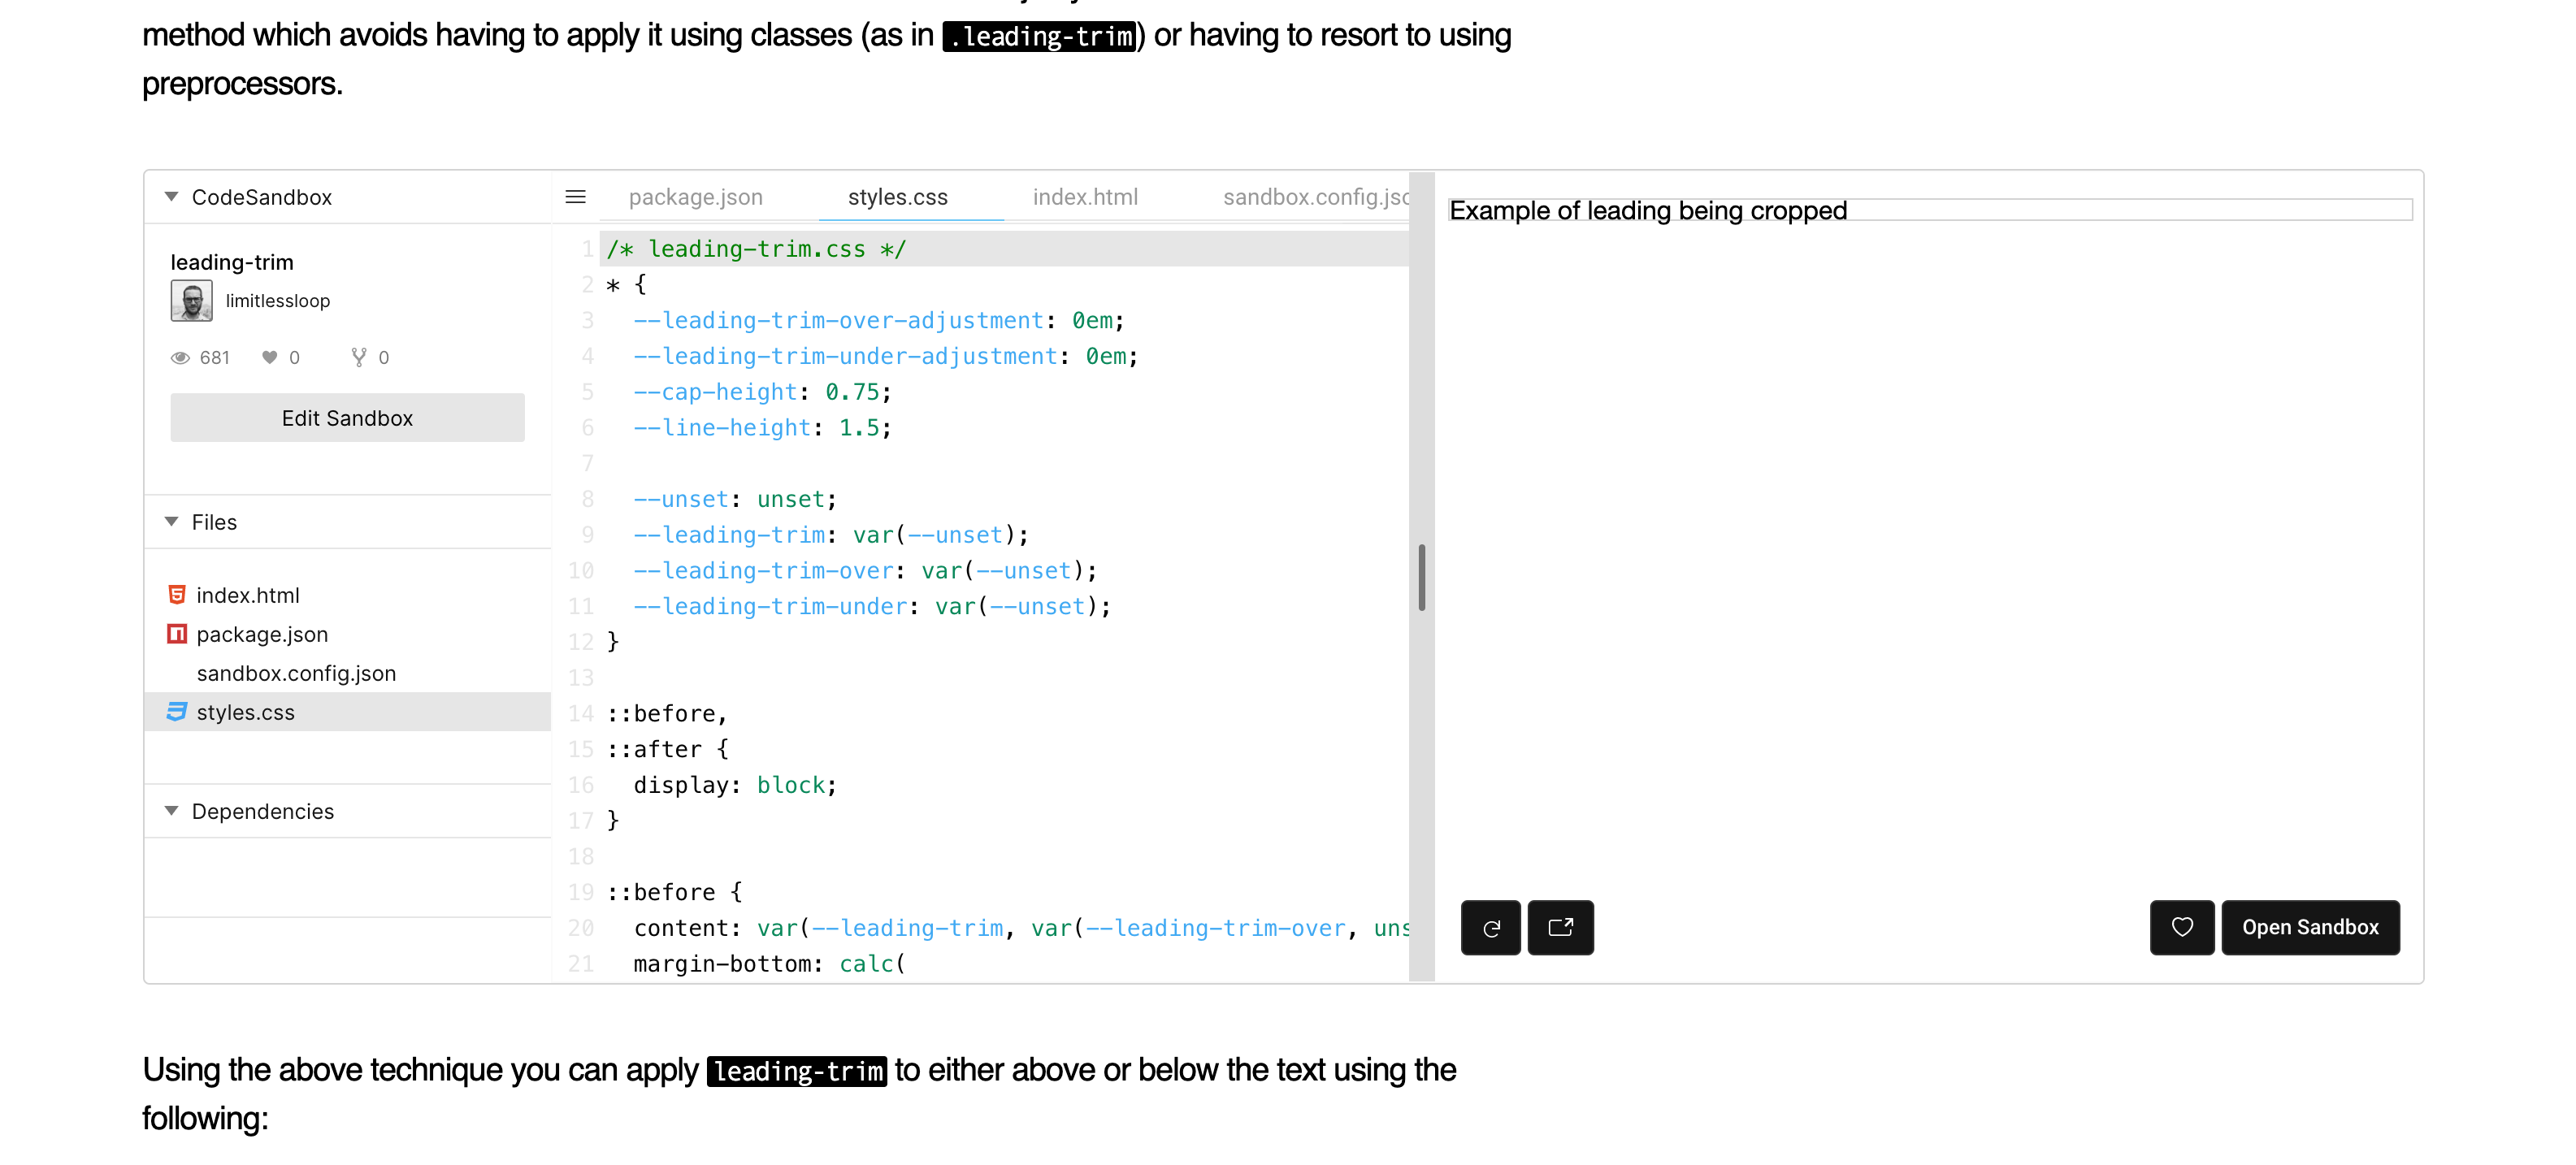Click line 1 comment leading-trim.css
Image resolution: width=2576 pixels, height=1165 pixels.
click(x=756, y=249)
